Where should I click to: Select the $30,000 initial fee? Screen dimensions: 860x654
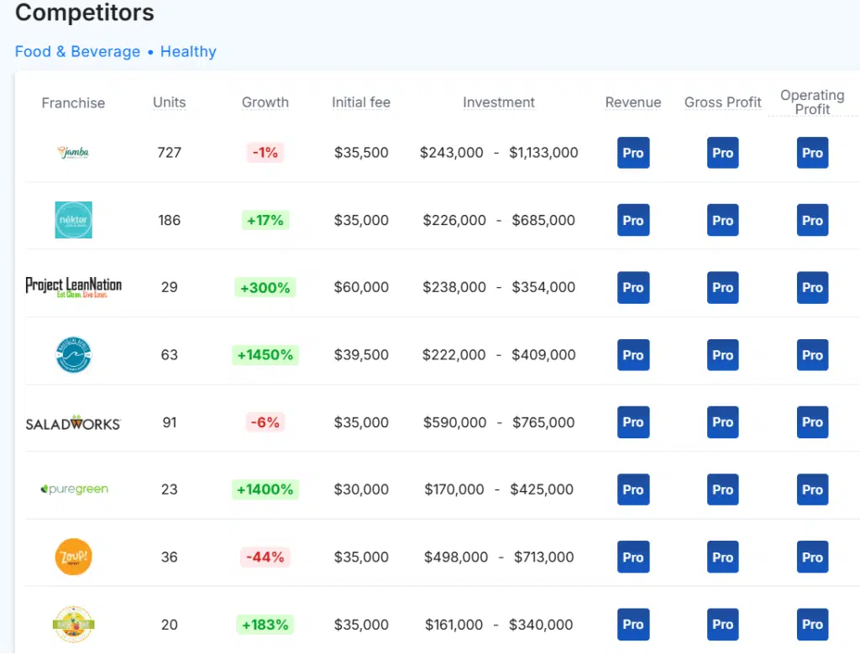click(361, 489)
